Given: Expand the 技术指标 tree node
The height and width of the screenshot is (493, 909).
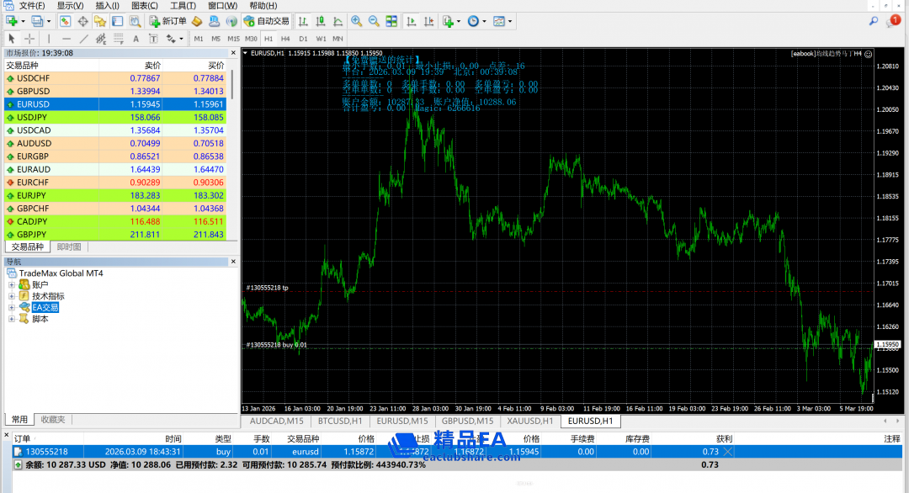Looking at the screenshot, I should [12, 296].
